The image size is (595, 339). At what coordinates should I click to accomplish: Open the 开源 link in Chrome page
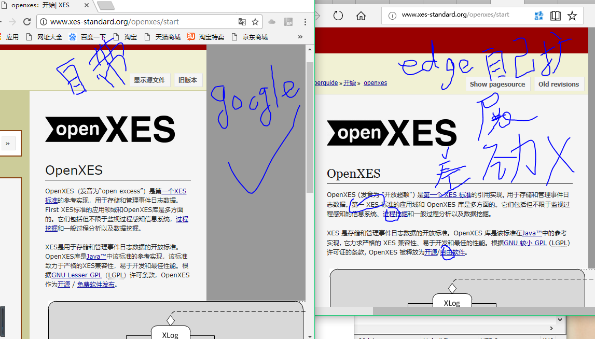(64, 285)
